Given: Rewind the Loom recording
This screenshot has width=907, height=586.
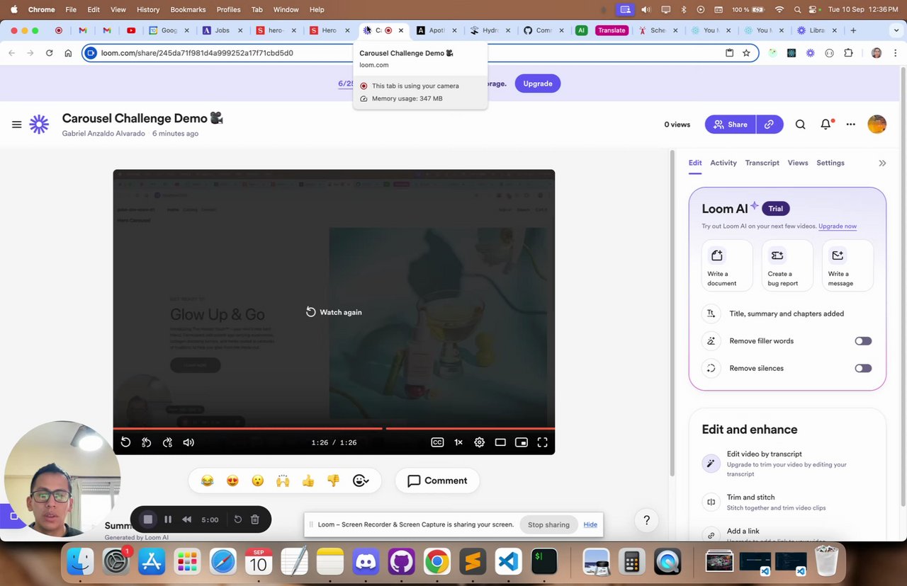Looking at the screenshot, I should pos(187,519).
